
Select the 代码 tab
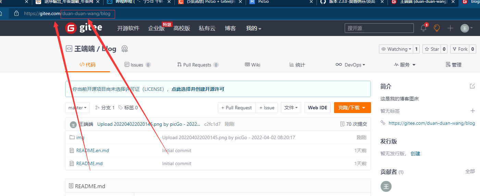coord(87,64)
